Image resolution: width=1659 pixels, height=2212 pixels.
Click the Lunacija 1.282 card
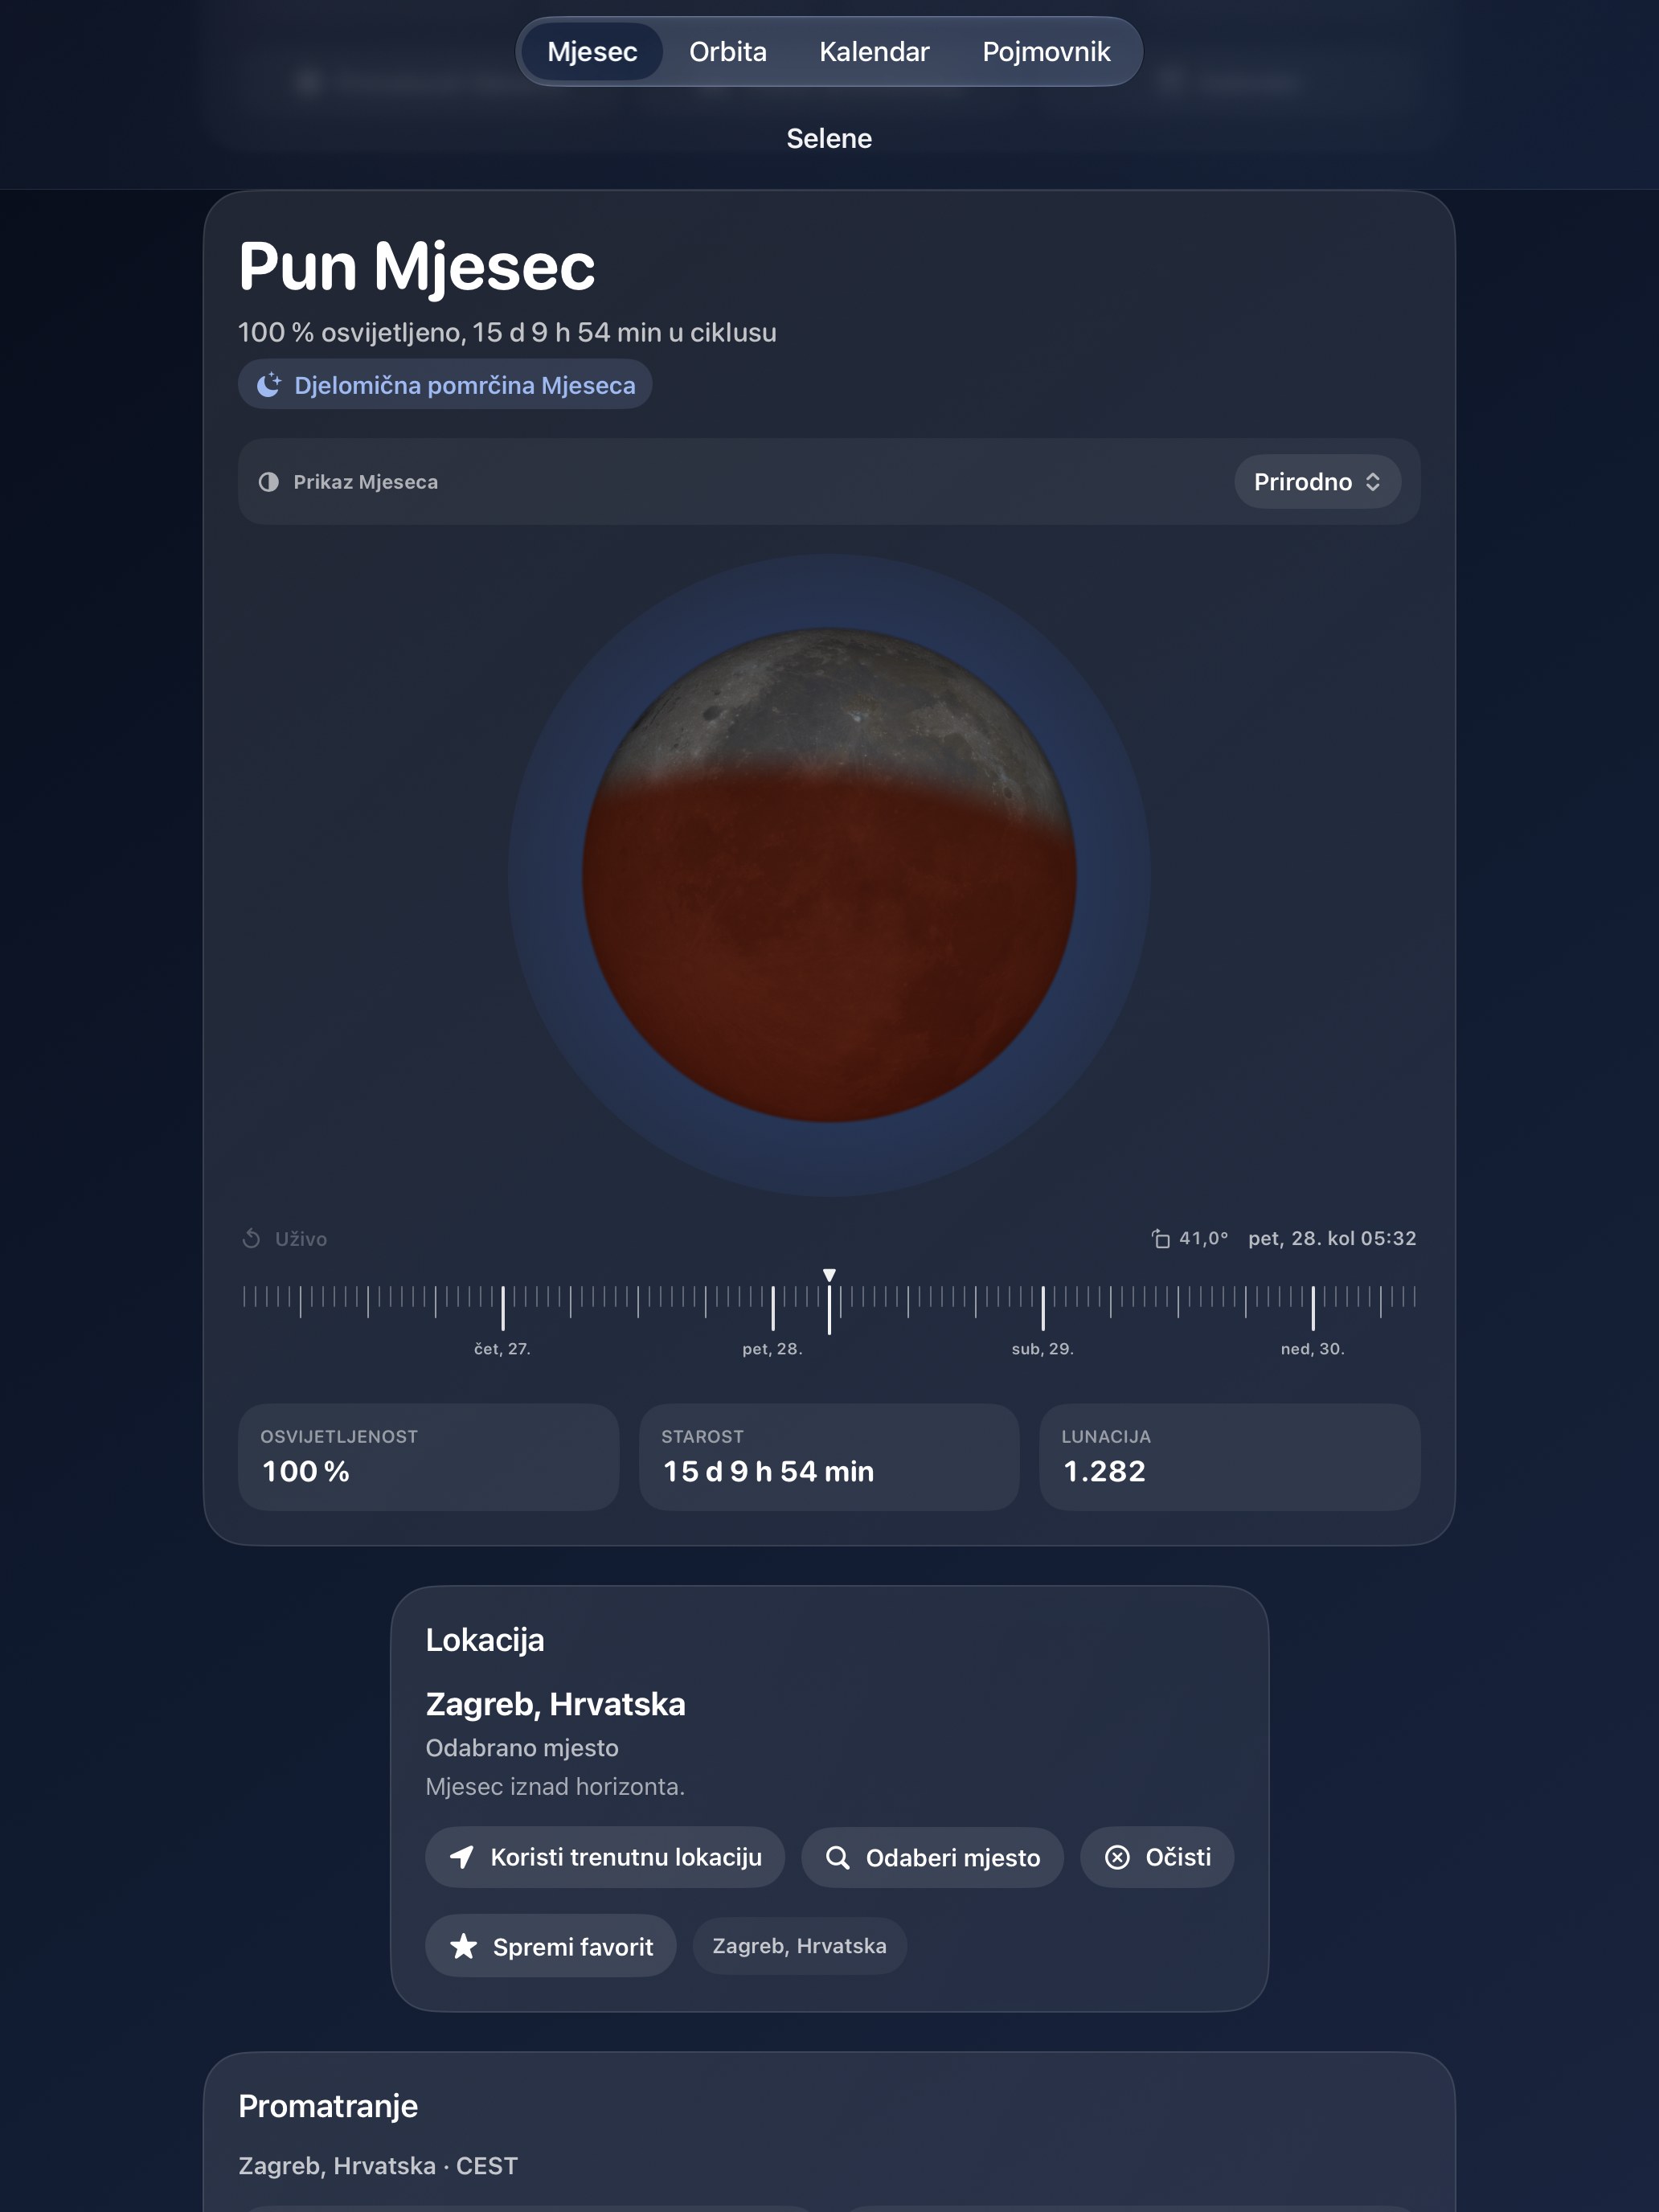click(1230, 1457)
